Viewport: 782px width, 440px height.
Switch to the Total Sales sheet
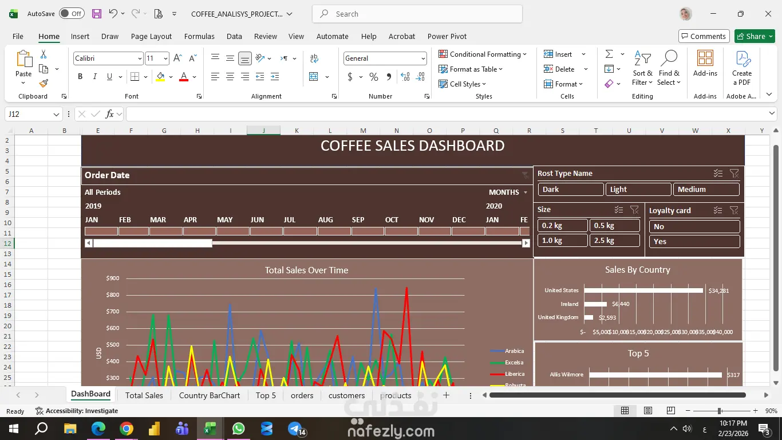(x=144, y=395)
